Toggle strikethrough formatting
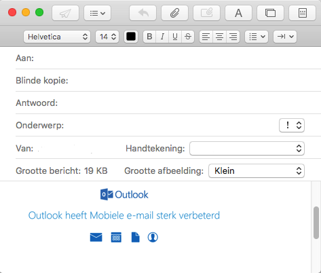Screen dimensions: 321x273 [188, 37]
